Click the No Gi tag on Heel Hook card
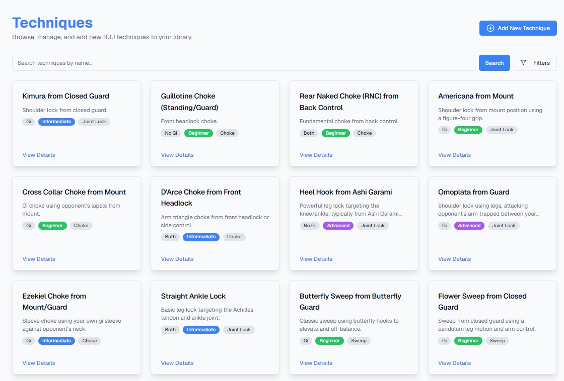Screen dimensions: 564x381 point(310,226)
